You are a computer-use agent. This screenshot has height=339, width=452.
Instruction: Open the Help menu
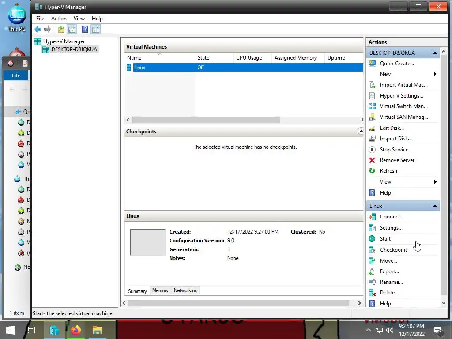point(97,19)
